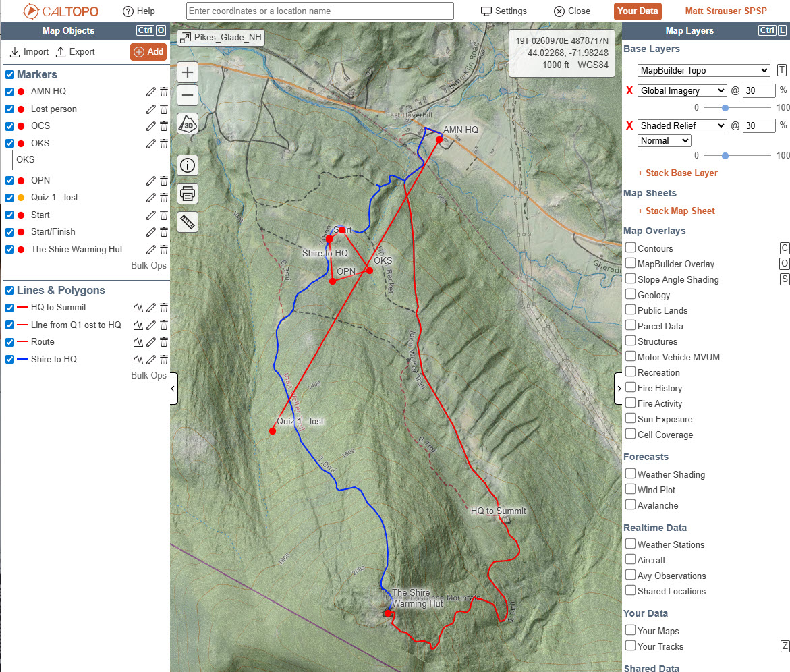Open the Help menu
The width and height of the screenshot is (790, 672).
click(138, 11)
